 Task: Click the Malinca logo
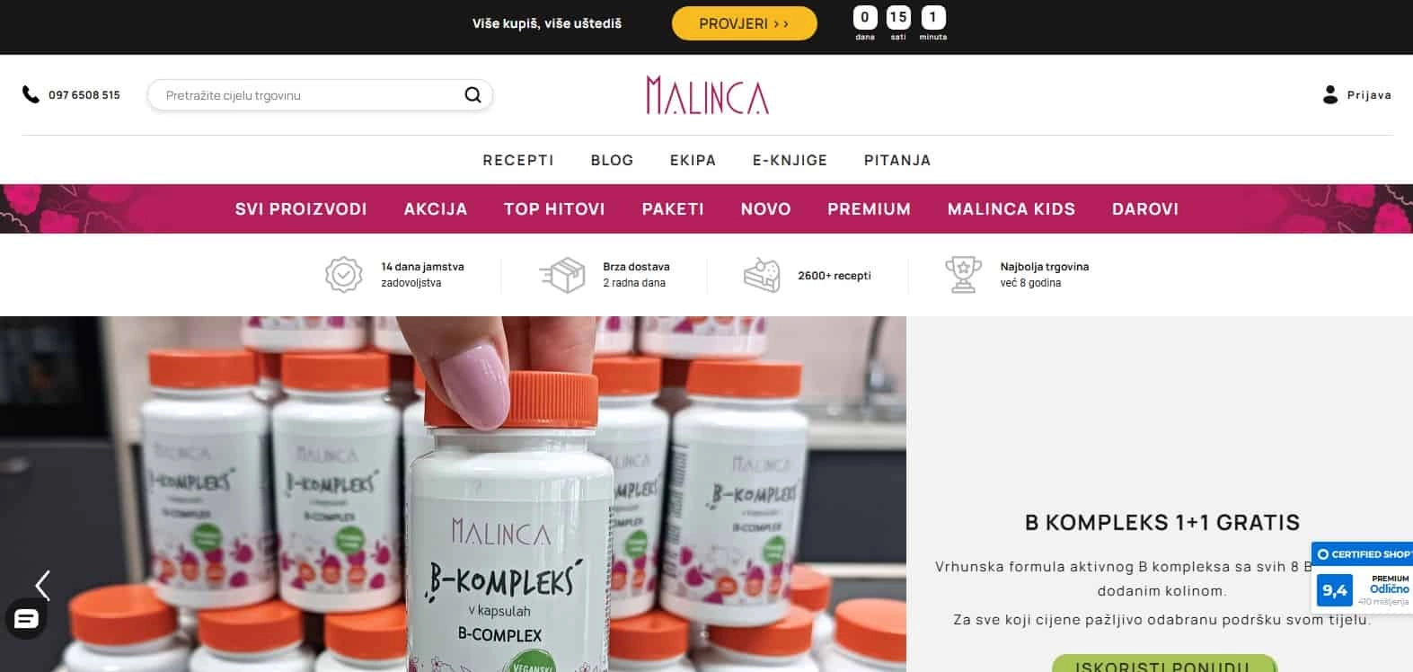click(707, 95)
